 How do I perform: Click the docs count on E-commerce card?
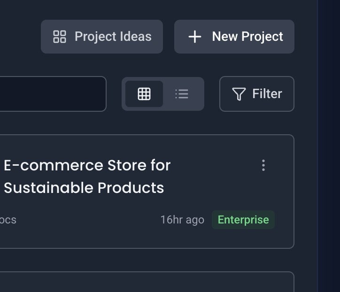(x=8, y=220)
